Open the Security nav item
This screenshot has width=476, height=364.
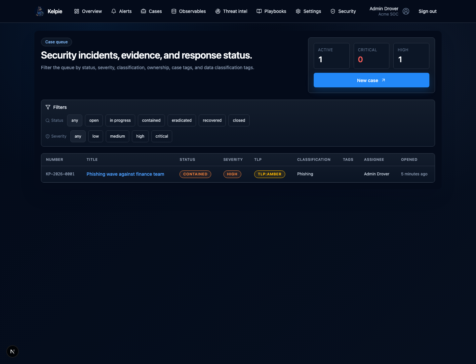click(x=343, y=11)
